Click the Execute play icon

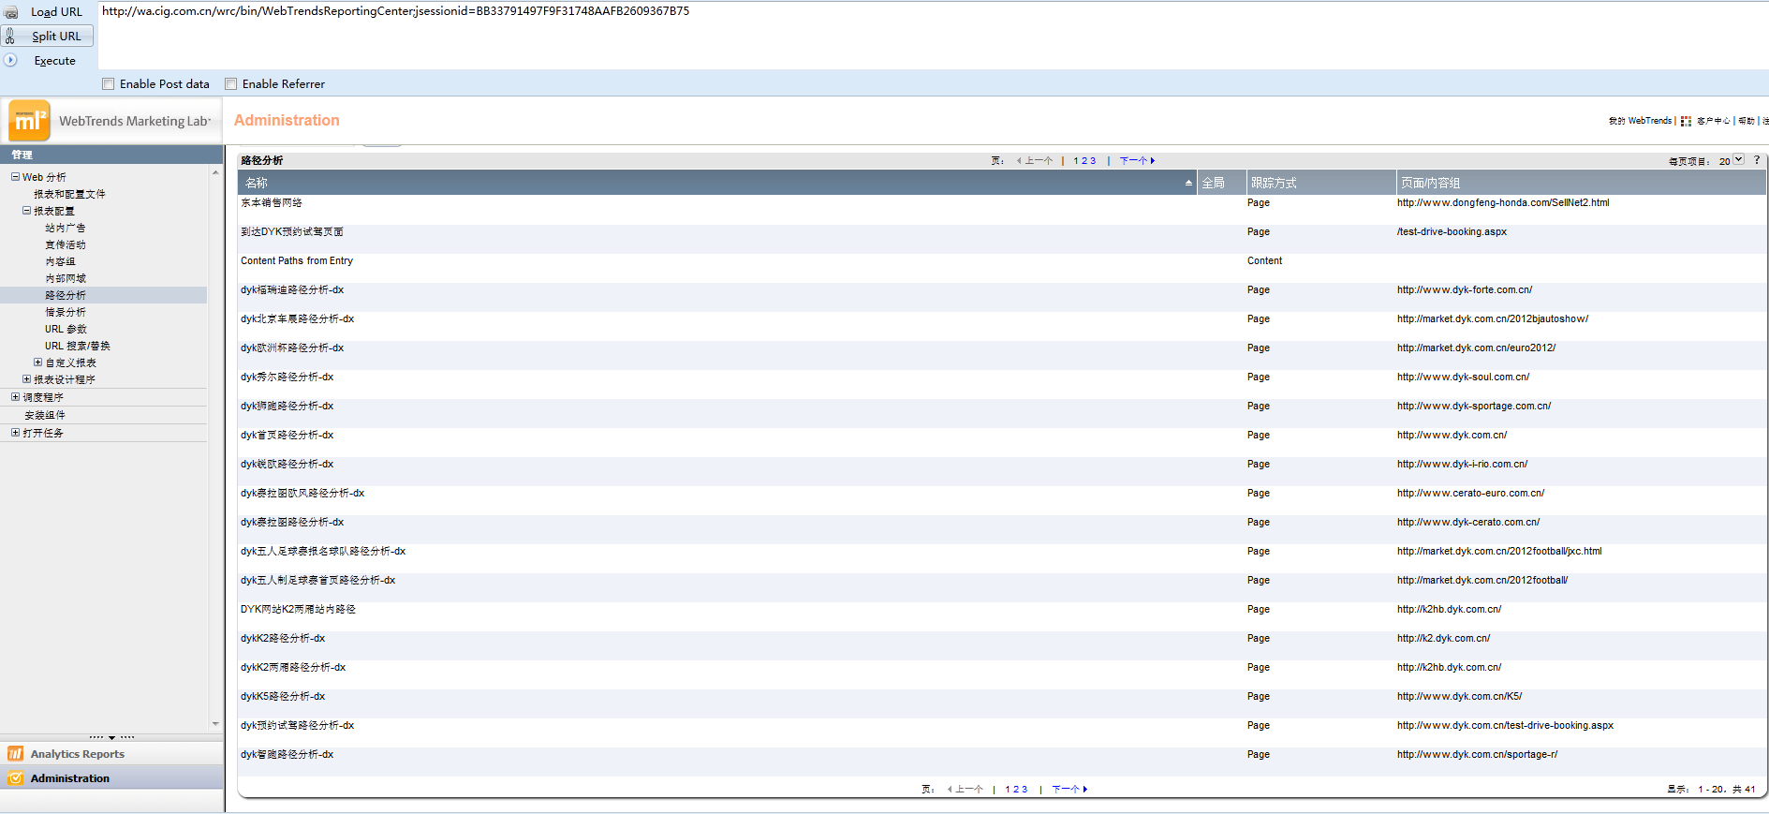click(11, 60)
